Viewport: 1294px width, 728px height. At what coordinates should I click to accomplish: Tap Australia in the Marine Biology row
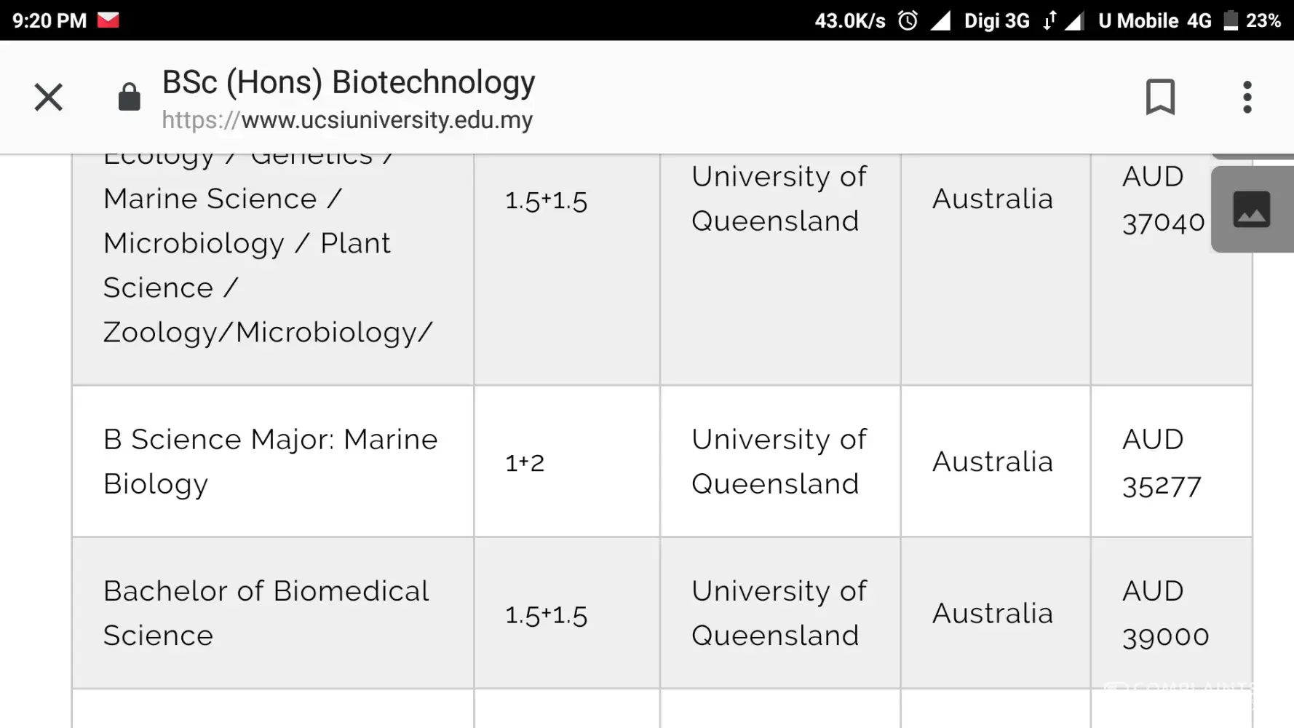pos(993,462)
